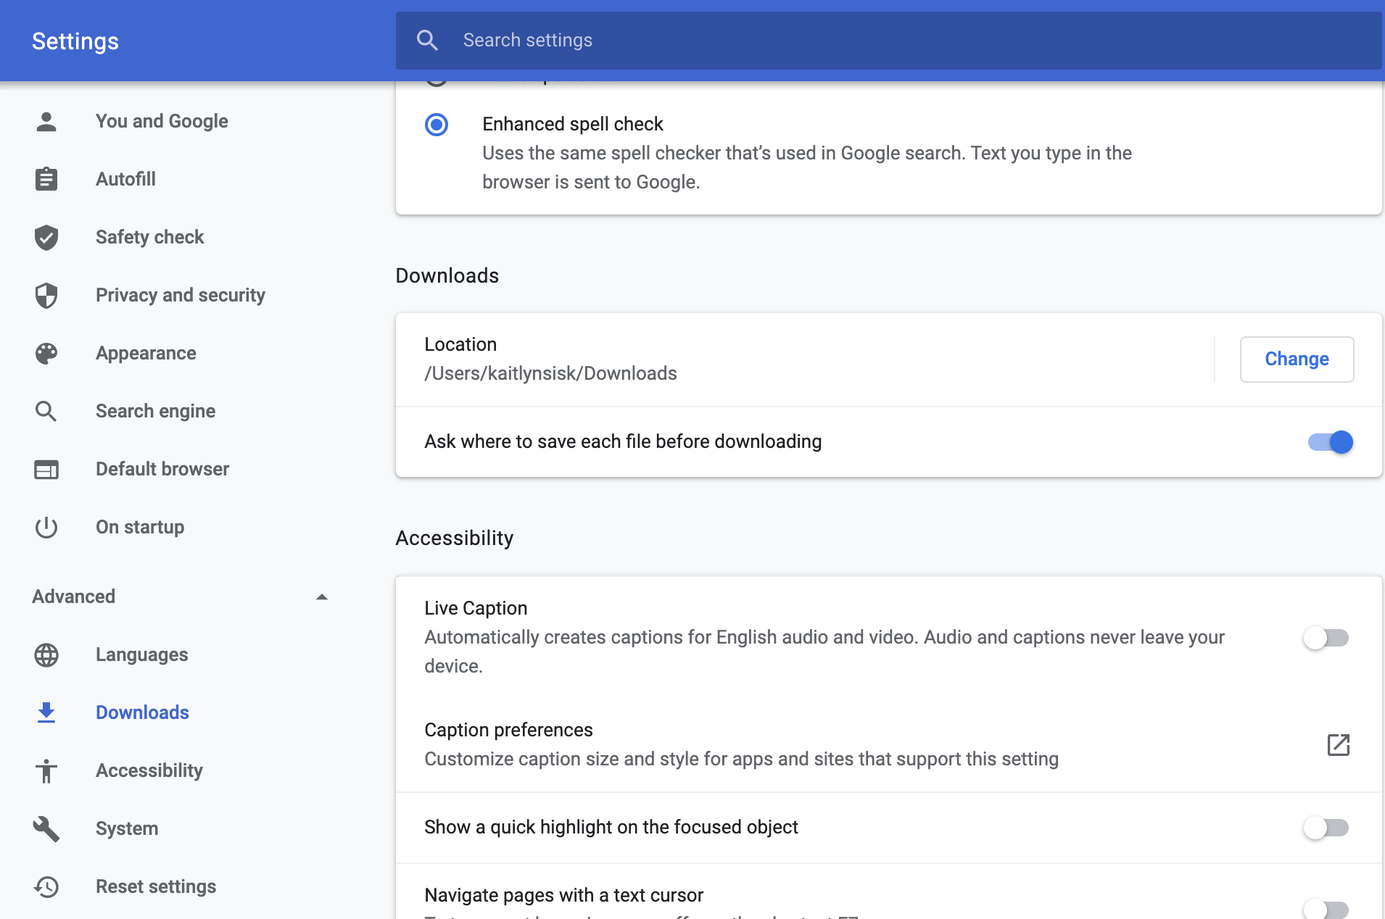Click the Change download location button
This screenshot has width=1385, height=919.
1297,359
